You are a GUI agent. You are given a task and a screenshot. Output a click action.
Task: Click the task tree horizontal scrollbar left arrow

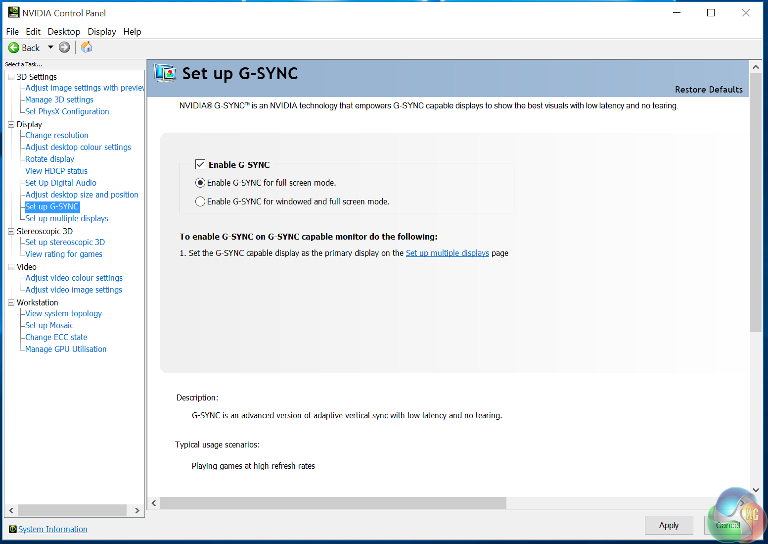pos(11,510)
